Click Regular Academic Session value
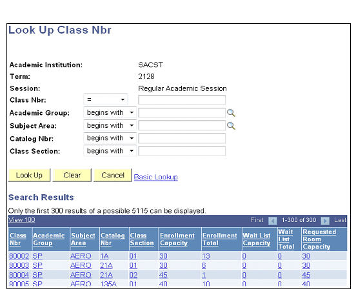This screenshot has width=356, height=302. pyautogui.click(x=183, y=88)
